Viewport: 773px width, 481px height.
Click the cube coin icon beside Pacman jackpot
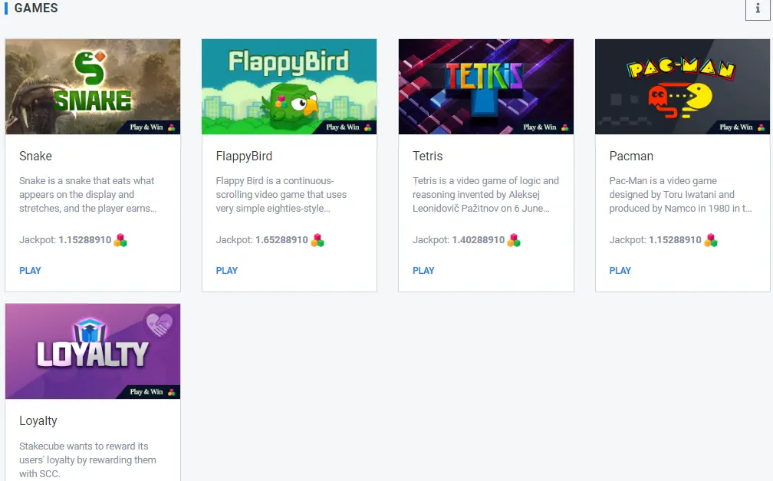pyautogui.click(x=710, y=240)
